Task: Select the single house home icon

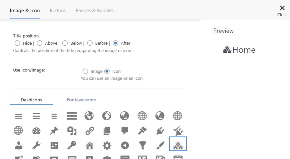Action: tap(90, 145)
